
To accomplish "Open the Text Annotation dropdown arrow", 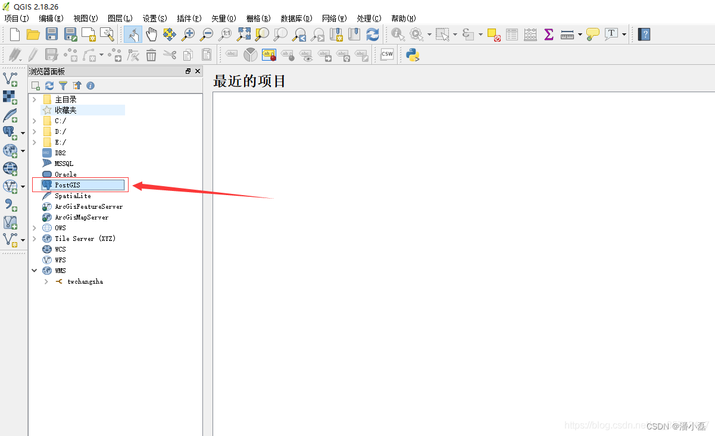I will pos(624,34).
